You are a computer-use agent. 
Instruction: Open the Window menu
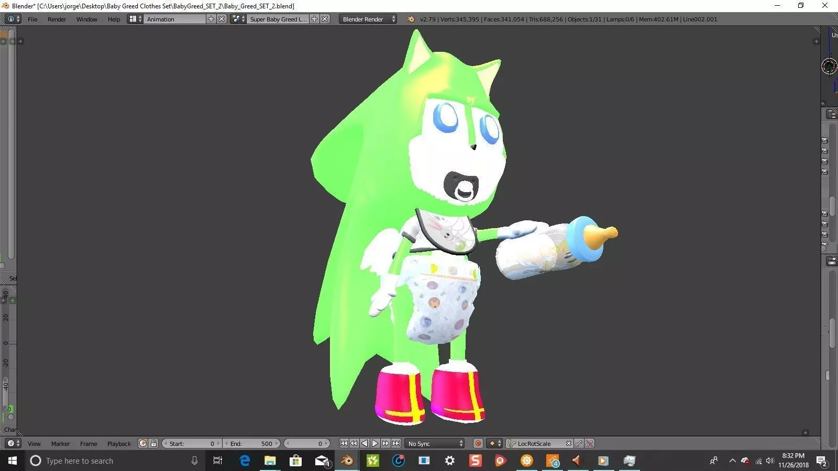click(86, 19)
